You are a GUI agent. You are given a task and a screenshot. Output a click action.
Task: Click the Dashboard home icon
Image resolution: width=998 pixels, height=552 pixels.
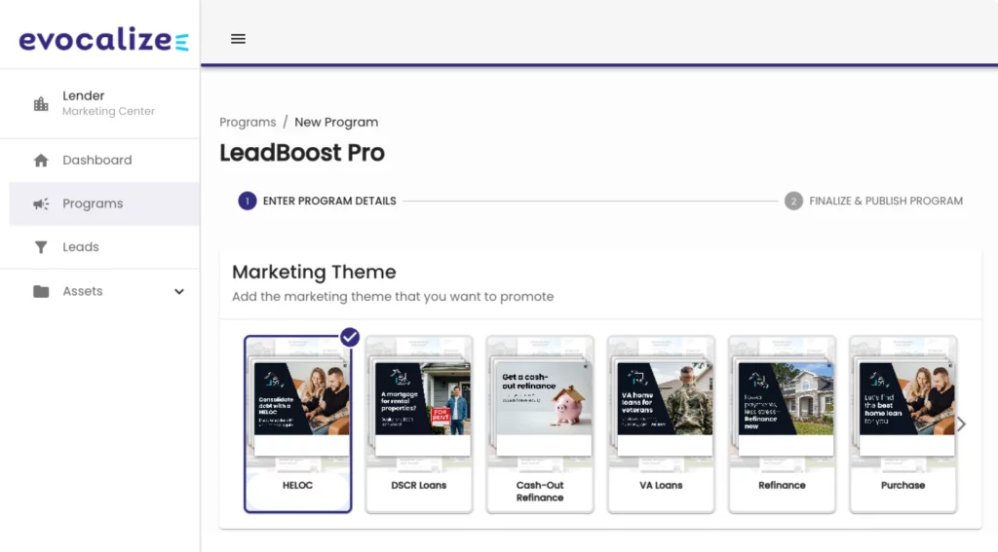(41, 161)
